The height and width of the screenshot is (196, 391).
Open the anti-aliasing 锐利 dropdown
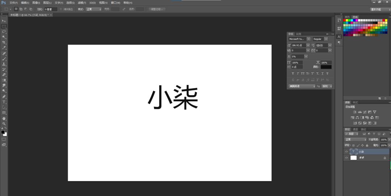[327, 86]
